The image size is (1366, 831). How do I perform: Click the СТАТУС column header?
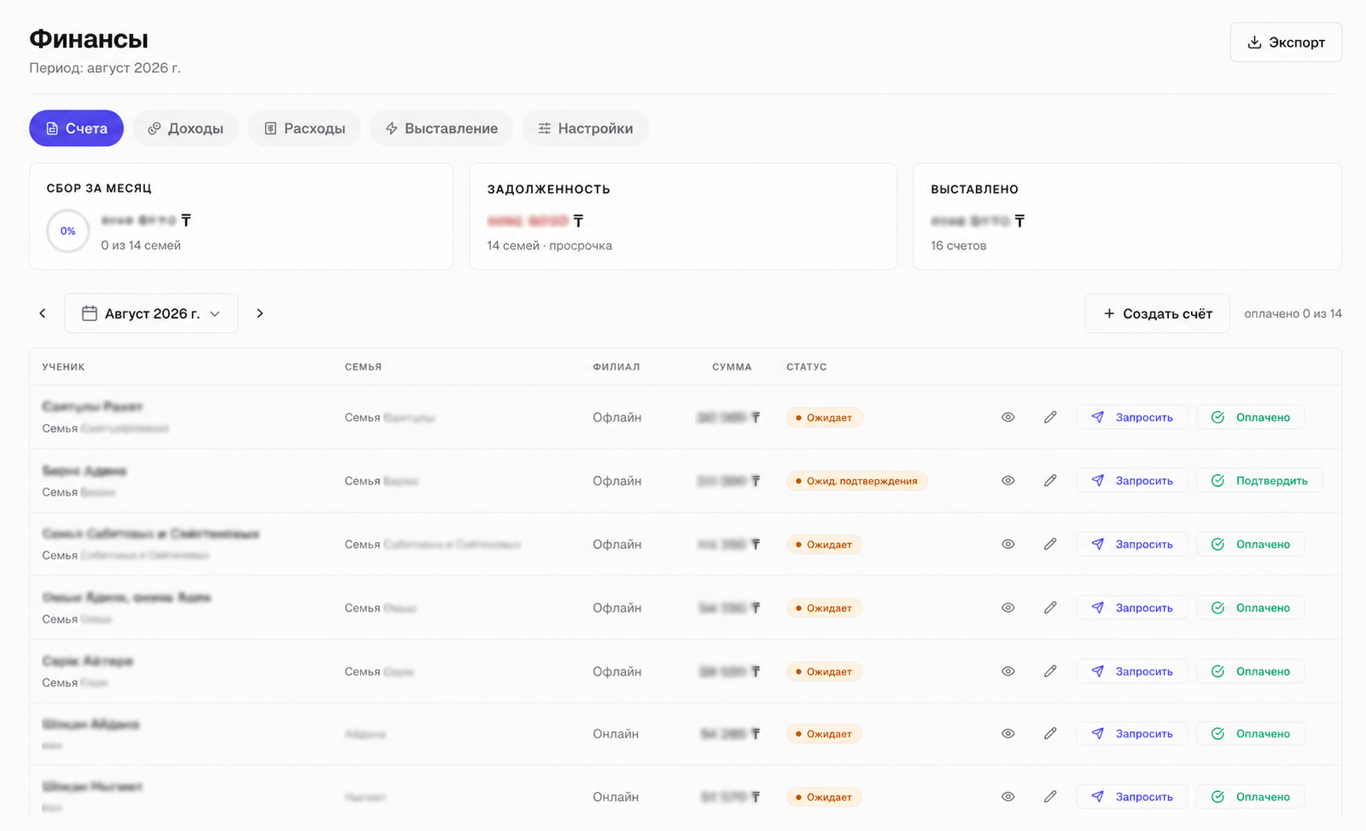807,367
